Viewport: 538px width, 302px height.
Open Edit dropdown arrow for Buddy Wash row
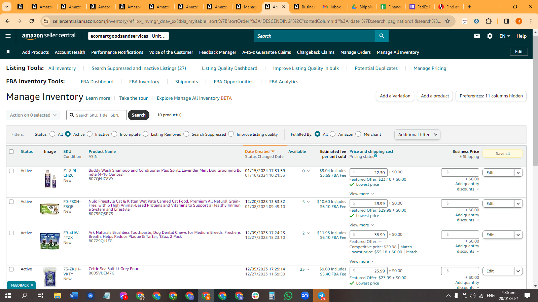tap(518, 173)
